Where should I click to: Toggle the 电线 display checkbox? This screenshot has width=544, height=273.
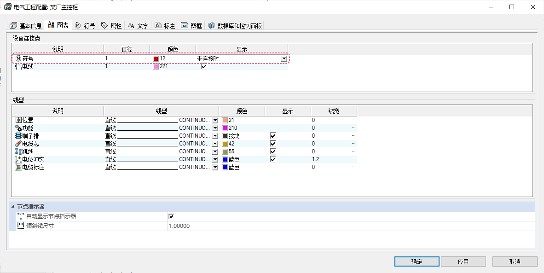(x=204, y=66)
